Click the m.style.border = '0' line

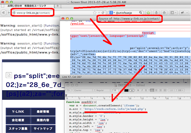[87, 116]
